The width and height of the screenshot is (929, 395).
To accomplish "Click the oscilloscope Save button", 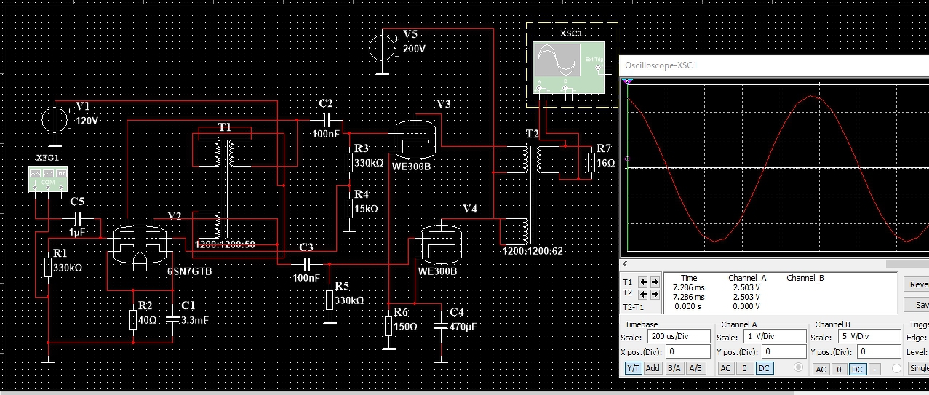I will [916, 304].
